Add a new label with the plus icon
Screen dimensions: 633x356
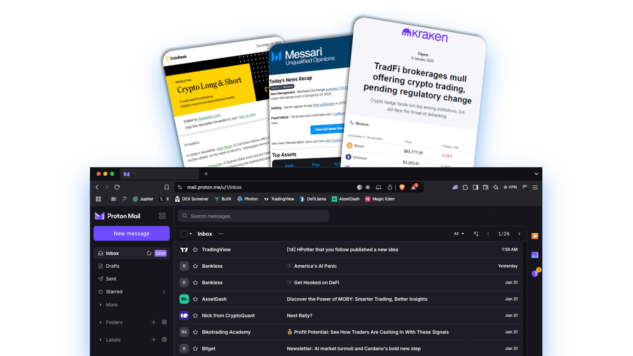point(154,340)
